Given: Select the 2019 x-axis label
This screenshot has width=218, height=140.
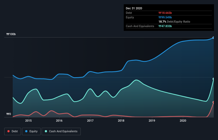Looking at the screenshot, I should click(x=152, y=121).
